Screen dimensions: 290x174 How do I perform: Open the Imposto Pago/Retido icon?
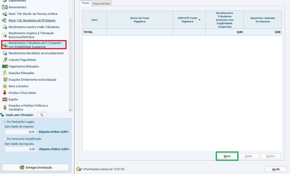point(5,60)
